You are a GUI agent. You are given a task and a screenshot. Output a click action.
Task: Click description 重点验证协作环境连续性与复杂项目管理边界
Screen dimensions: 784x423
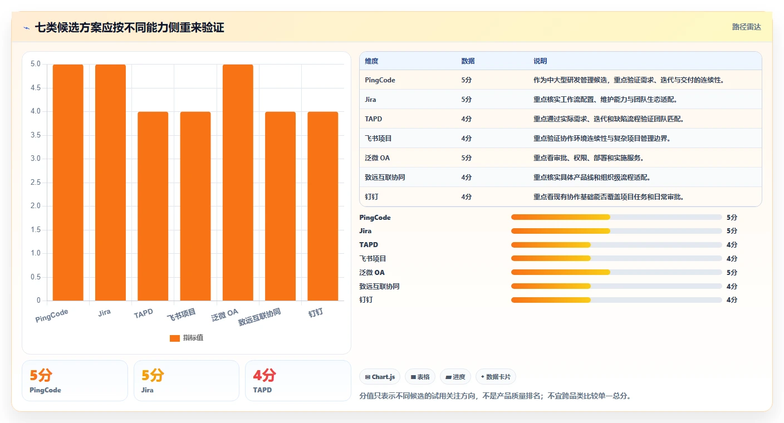[602, 139]
